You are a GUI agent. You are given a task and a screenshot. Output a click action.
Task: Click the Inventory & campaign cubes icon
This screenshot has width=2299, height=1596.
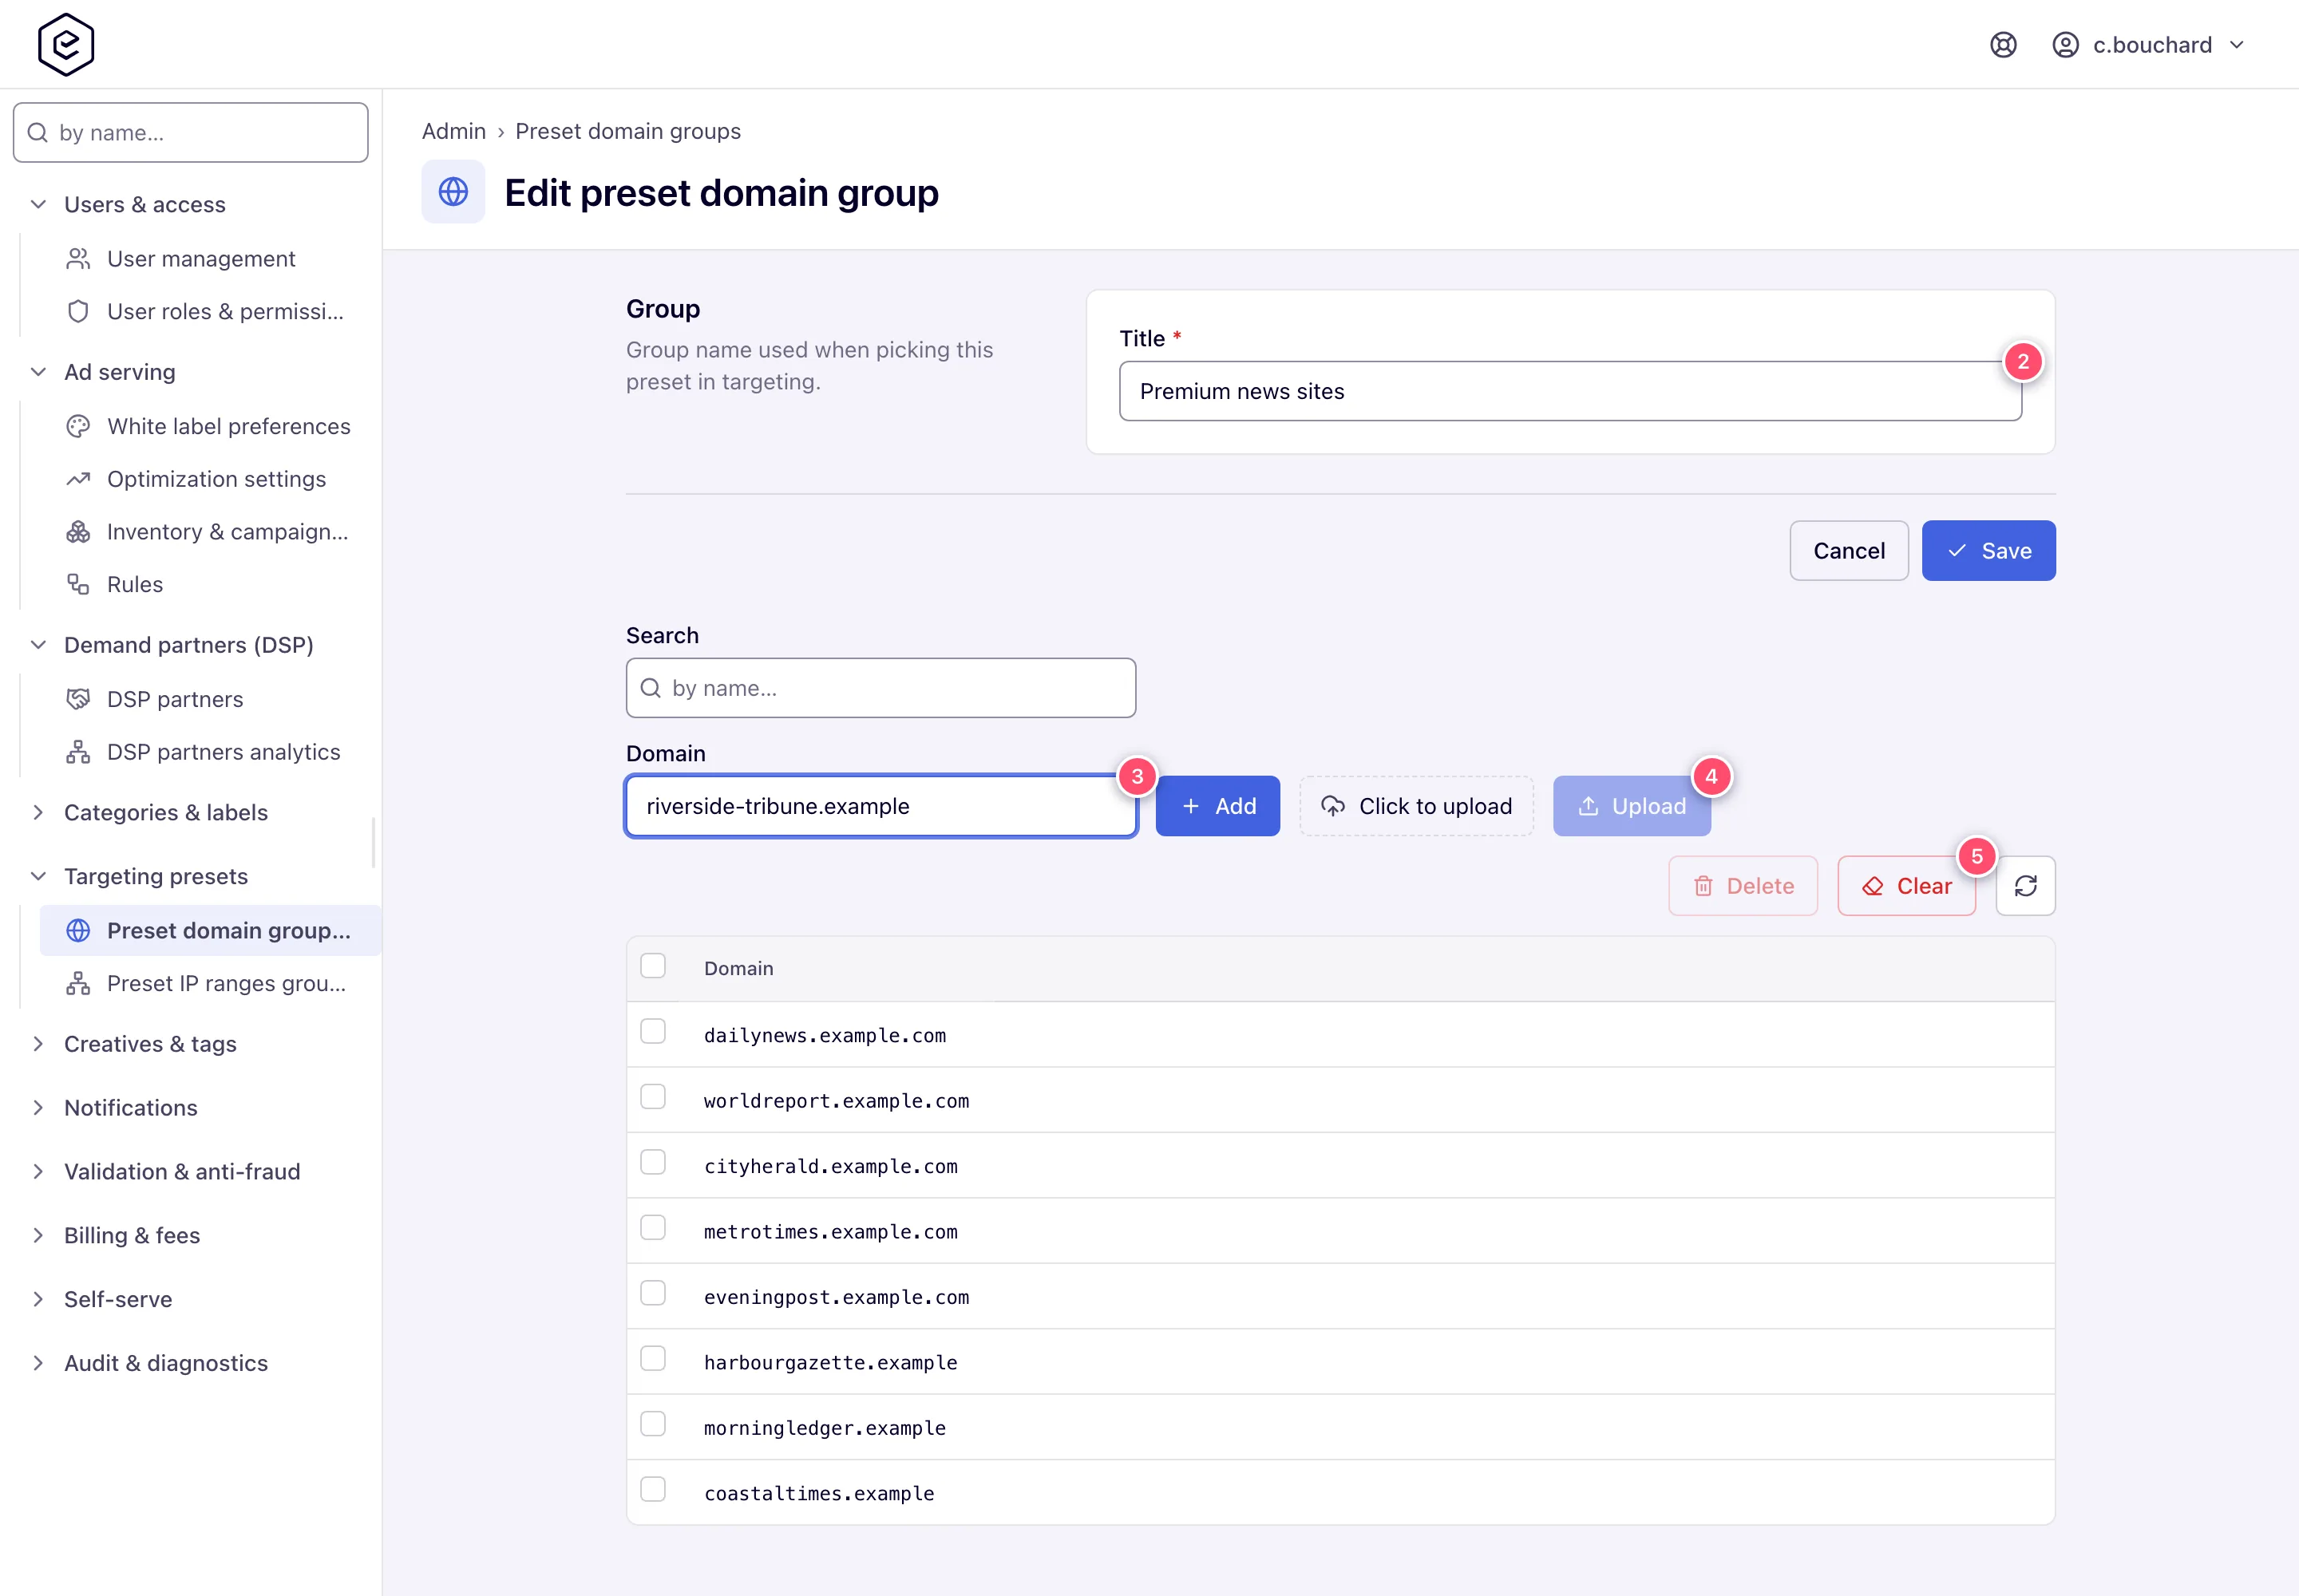[78, 531]
